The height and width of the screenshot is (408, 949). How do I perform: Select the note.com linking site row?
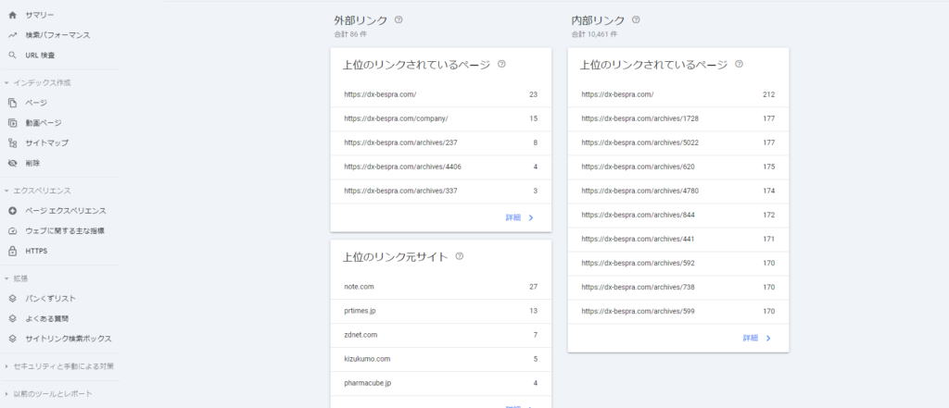pyautogui.click(x=440, y=287)
